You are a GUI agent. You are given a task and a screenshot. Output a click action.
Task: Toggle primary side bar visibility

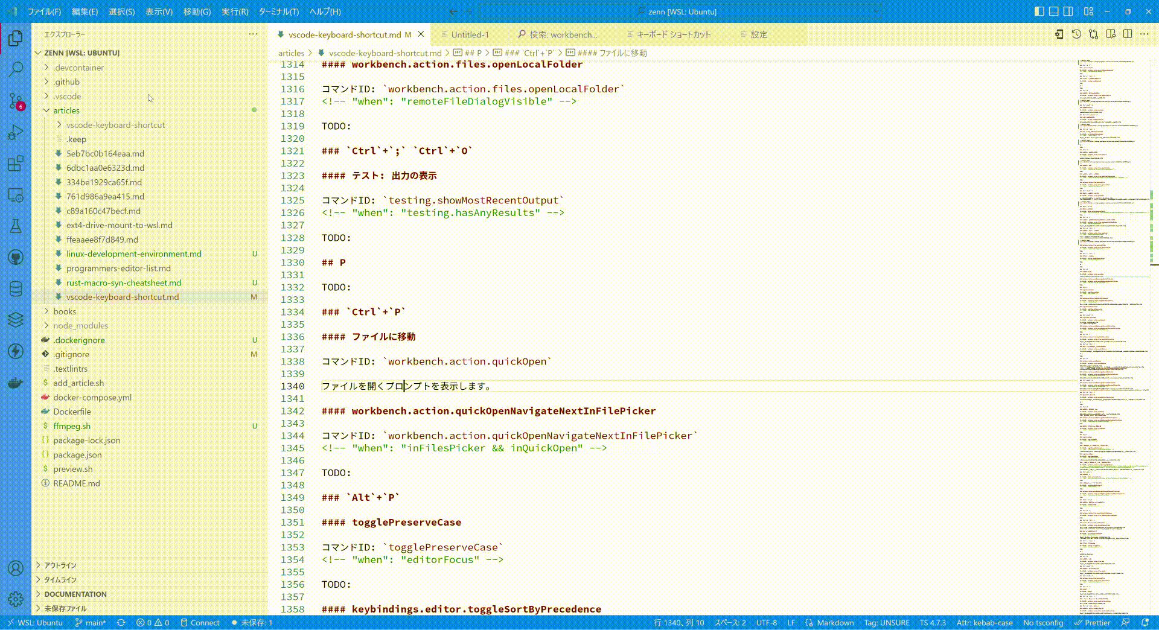click(x=1039, y=11)
